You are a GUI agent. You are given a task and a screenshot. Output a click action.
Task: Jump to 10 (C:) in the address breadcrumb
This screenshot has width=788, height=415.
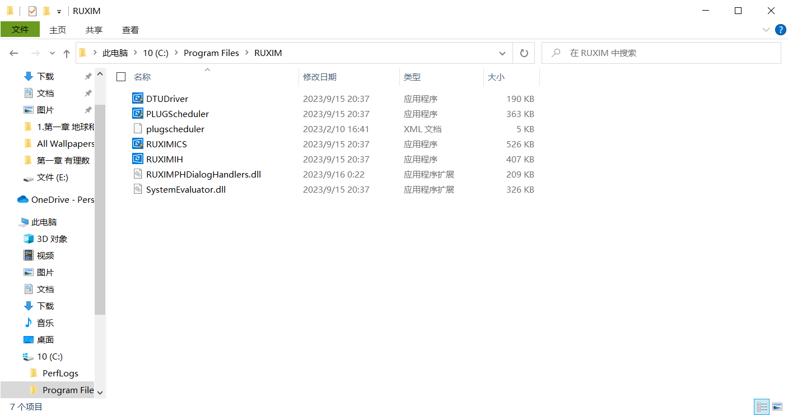point(156,53)
